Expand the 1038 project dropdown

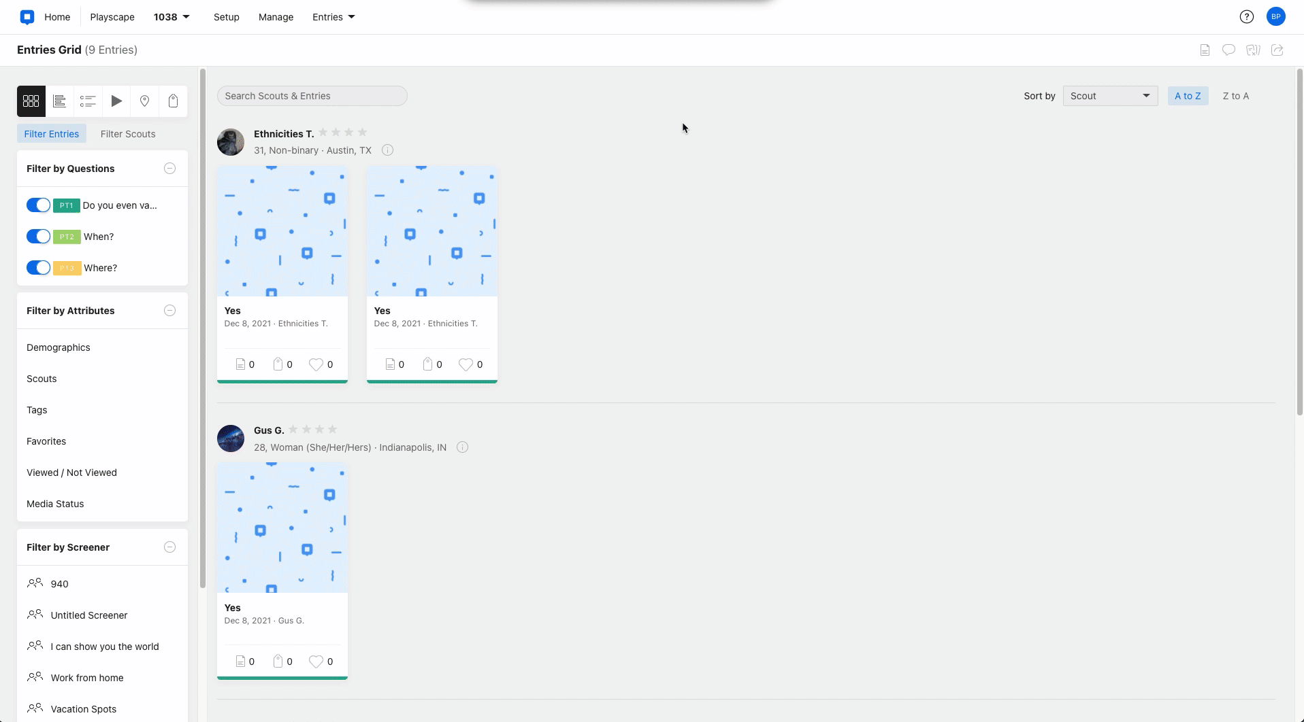(171, 16)
